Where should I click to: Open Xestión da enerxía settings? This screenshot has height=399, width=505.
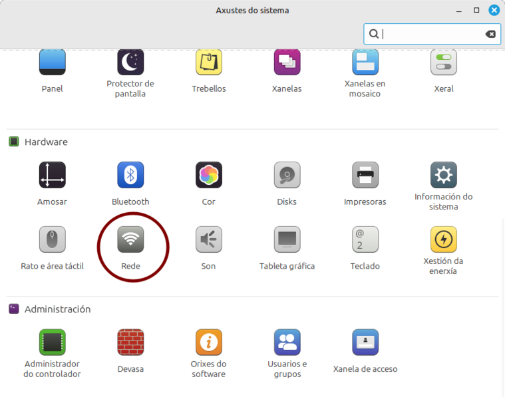(444, 251)
